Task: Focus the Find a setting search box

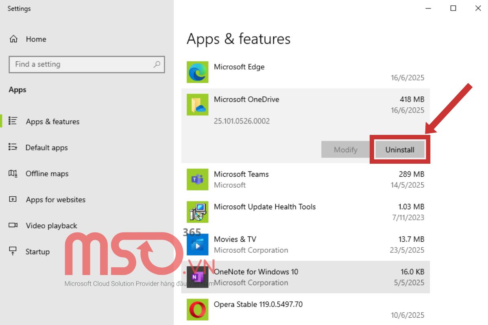Action: 87,64
